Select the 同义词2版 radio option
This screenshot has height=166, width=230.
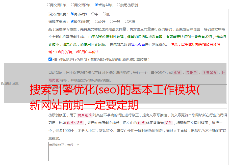[73, 5]
